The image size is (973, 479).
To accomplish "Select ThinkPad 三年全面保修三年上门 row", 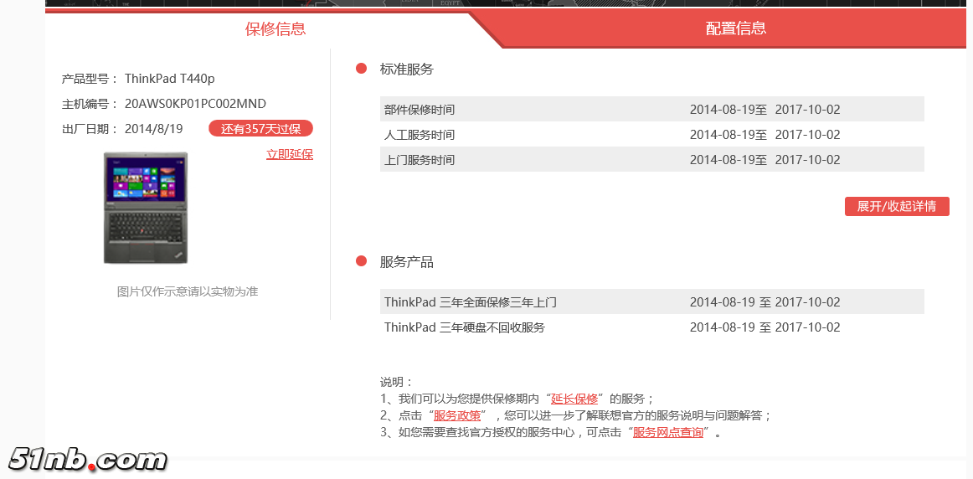I will [652, 302].
